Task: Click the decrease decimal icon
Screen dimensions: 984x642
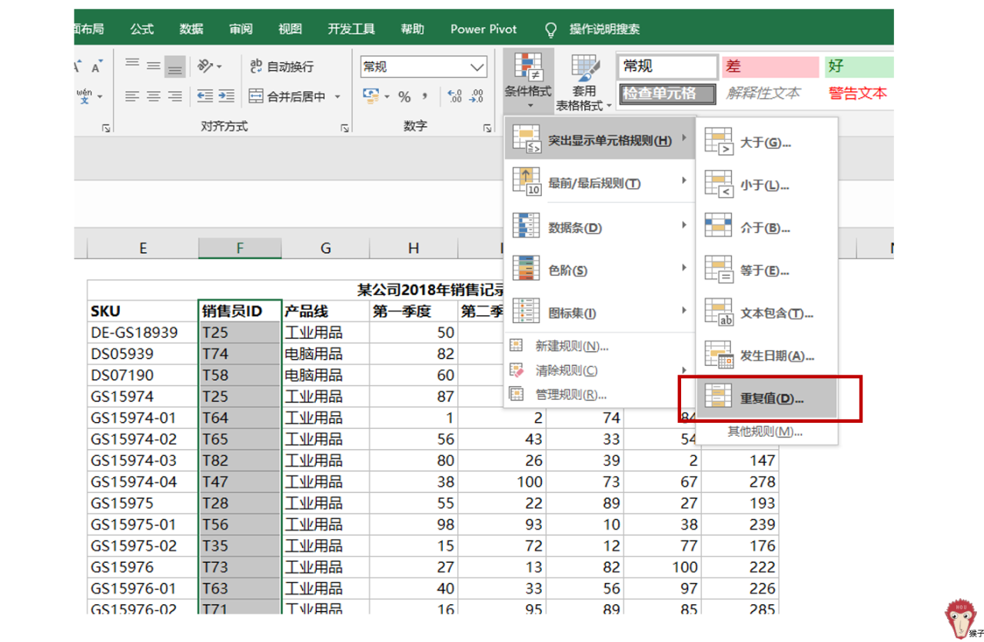Action: coord(478,96)
